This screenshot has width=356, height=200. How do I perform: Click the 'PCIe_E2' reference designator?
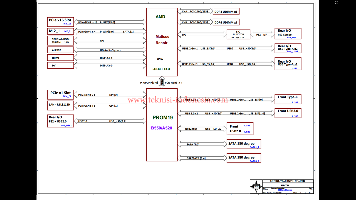pyautogui.click(x=67, y=24)
